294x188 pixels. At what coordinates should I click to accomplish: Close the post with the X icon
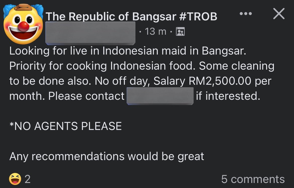pyautogui.click(x=279, y=14)
